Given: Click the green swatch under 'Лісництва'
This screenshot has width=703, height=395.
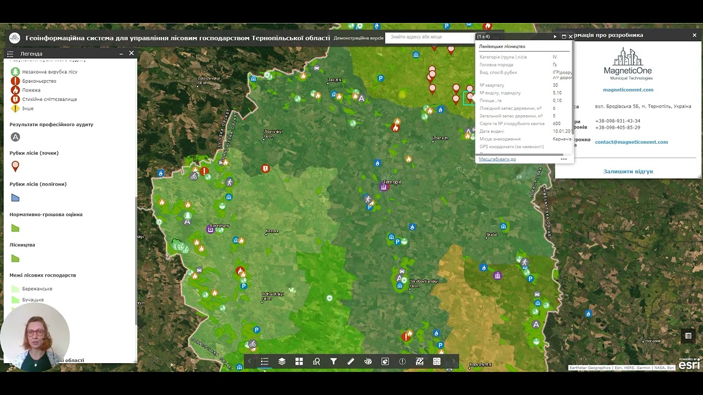Looking at the screenshot, I should 15,258.
